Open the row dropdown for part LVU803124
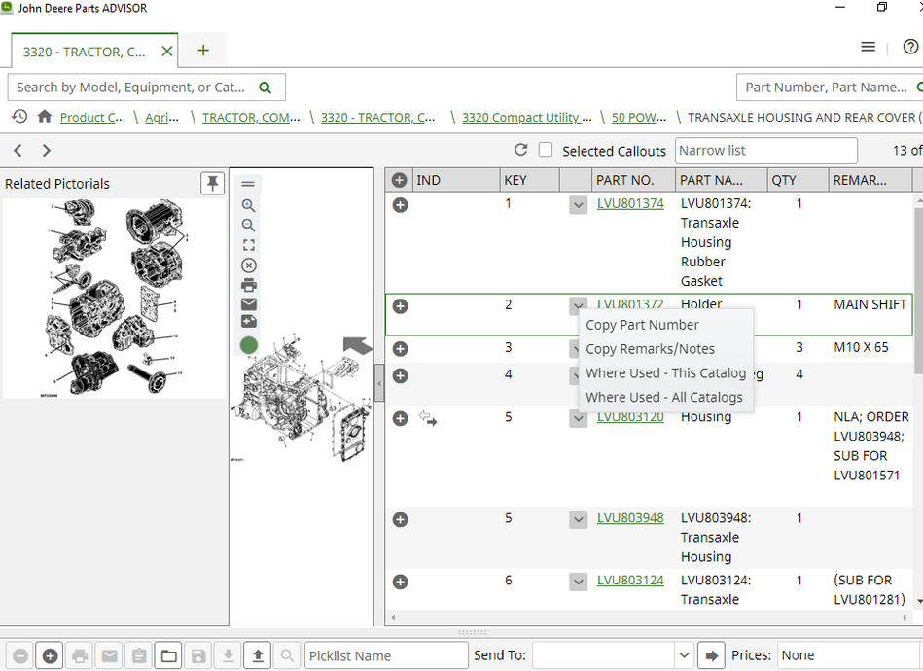The image size is (923, 671). (578, 582)
